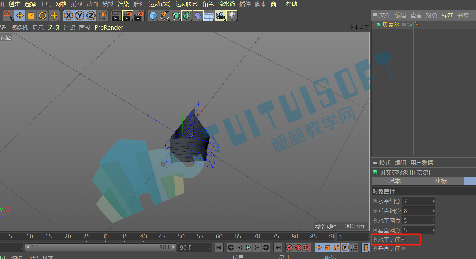Select the 贝赛尔 object in object manager
Image resolution: width=476 pixels, height=259 pixels.
[391, 25]
